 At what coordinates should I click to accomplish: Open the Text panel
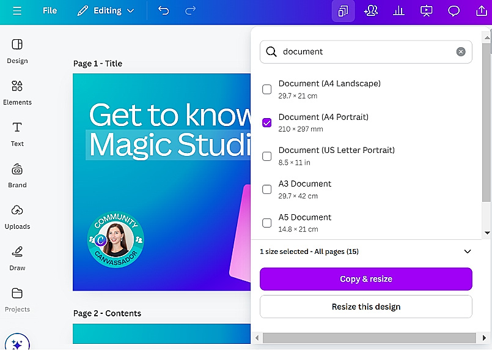coord(17,134)
